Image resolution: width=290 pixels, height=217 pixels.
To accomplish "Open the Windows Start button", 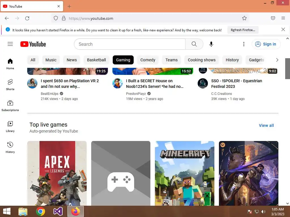I will [x=7, y=211].
